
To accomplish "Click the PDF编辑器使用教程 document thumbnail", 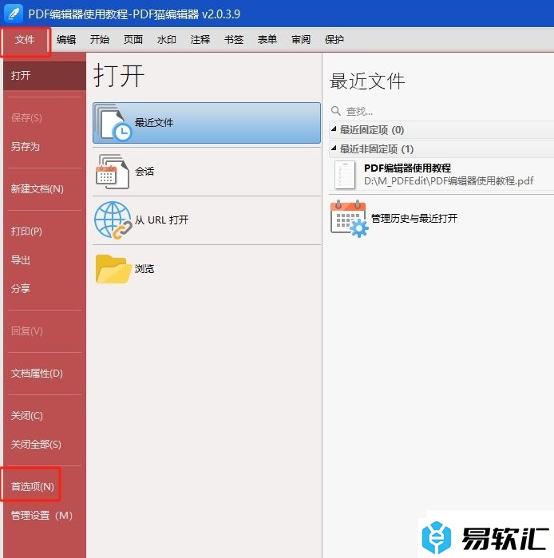I will [344, 175].
